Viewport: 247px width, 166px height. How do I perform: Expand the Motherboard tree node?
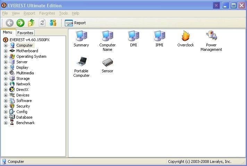6,51
